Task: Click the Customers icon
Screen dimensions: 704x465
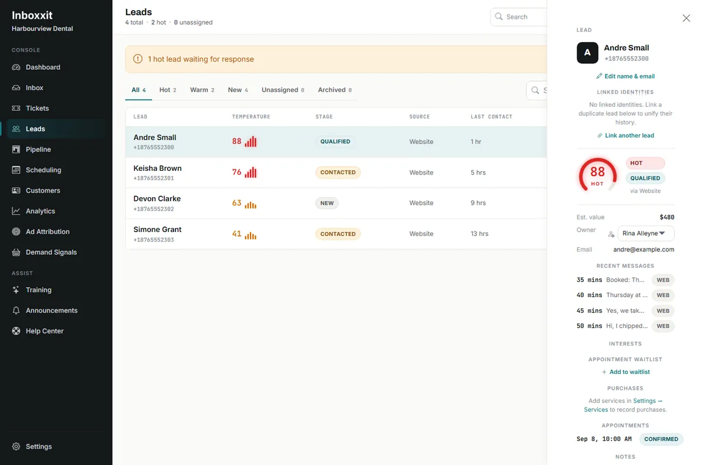Action: [x=16, y=191]
